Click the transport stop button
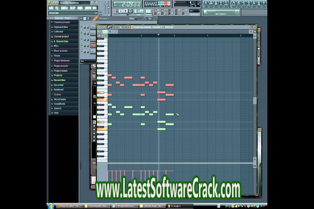Screen dimensions: 314x209 pyautogui.click(x=126, y=11)
